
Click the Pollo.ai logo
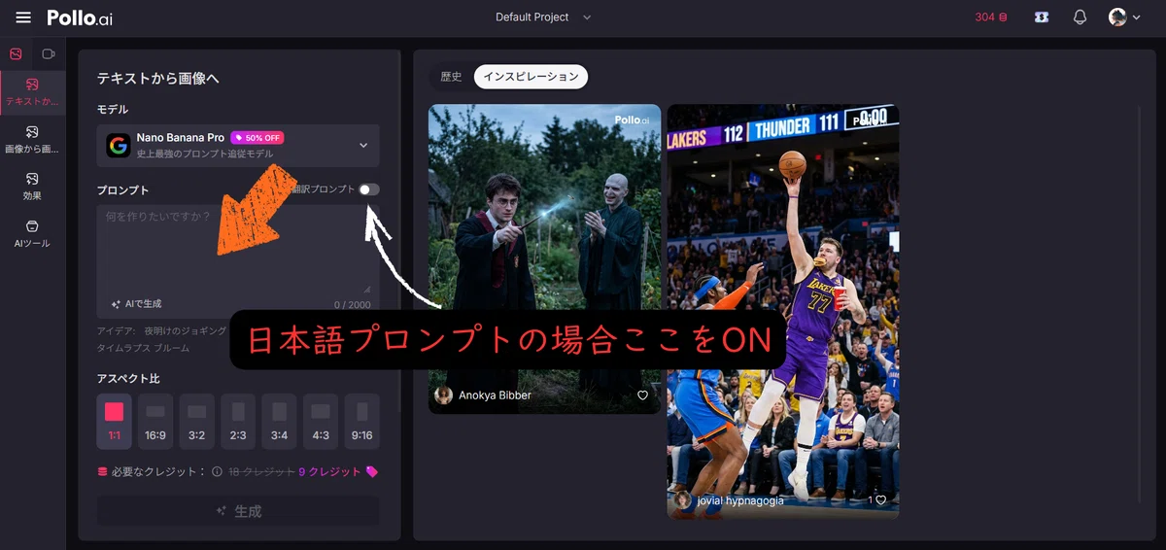tap(80, 17)
